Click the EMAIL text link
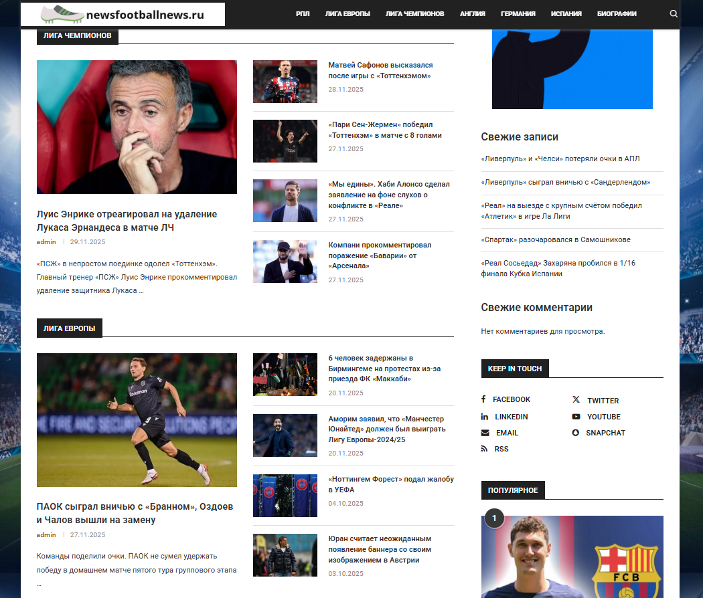 coord(507,433)
